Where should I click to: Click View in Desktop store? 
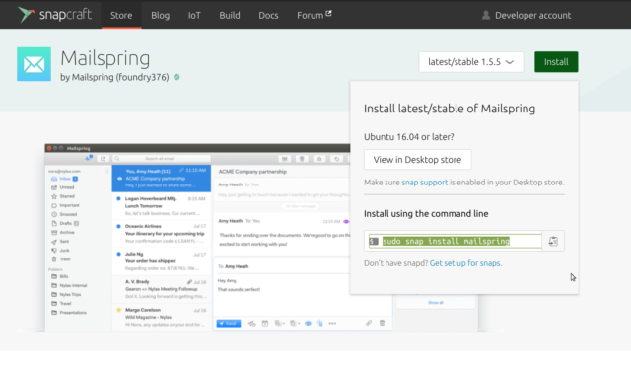pos(417,160)
